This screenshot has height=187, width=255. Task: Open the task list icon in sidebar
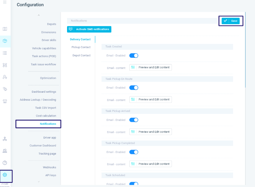tap(5, 53)
